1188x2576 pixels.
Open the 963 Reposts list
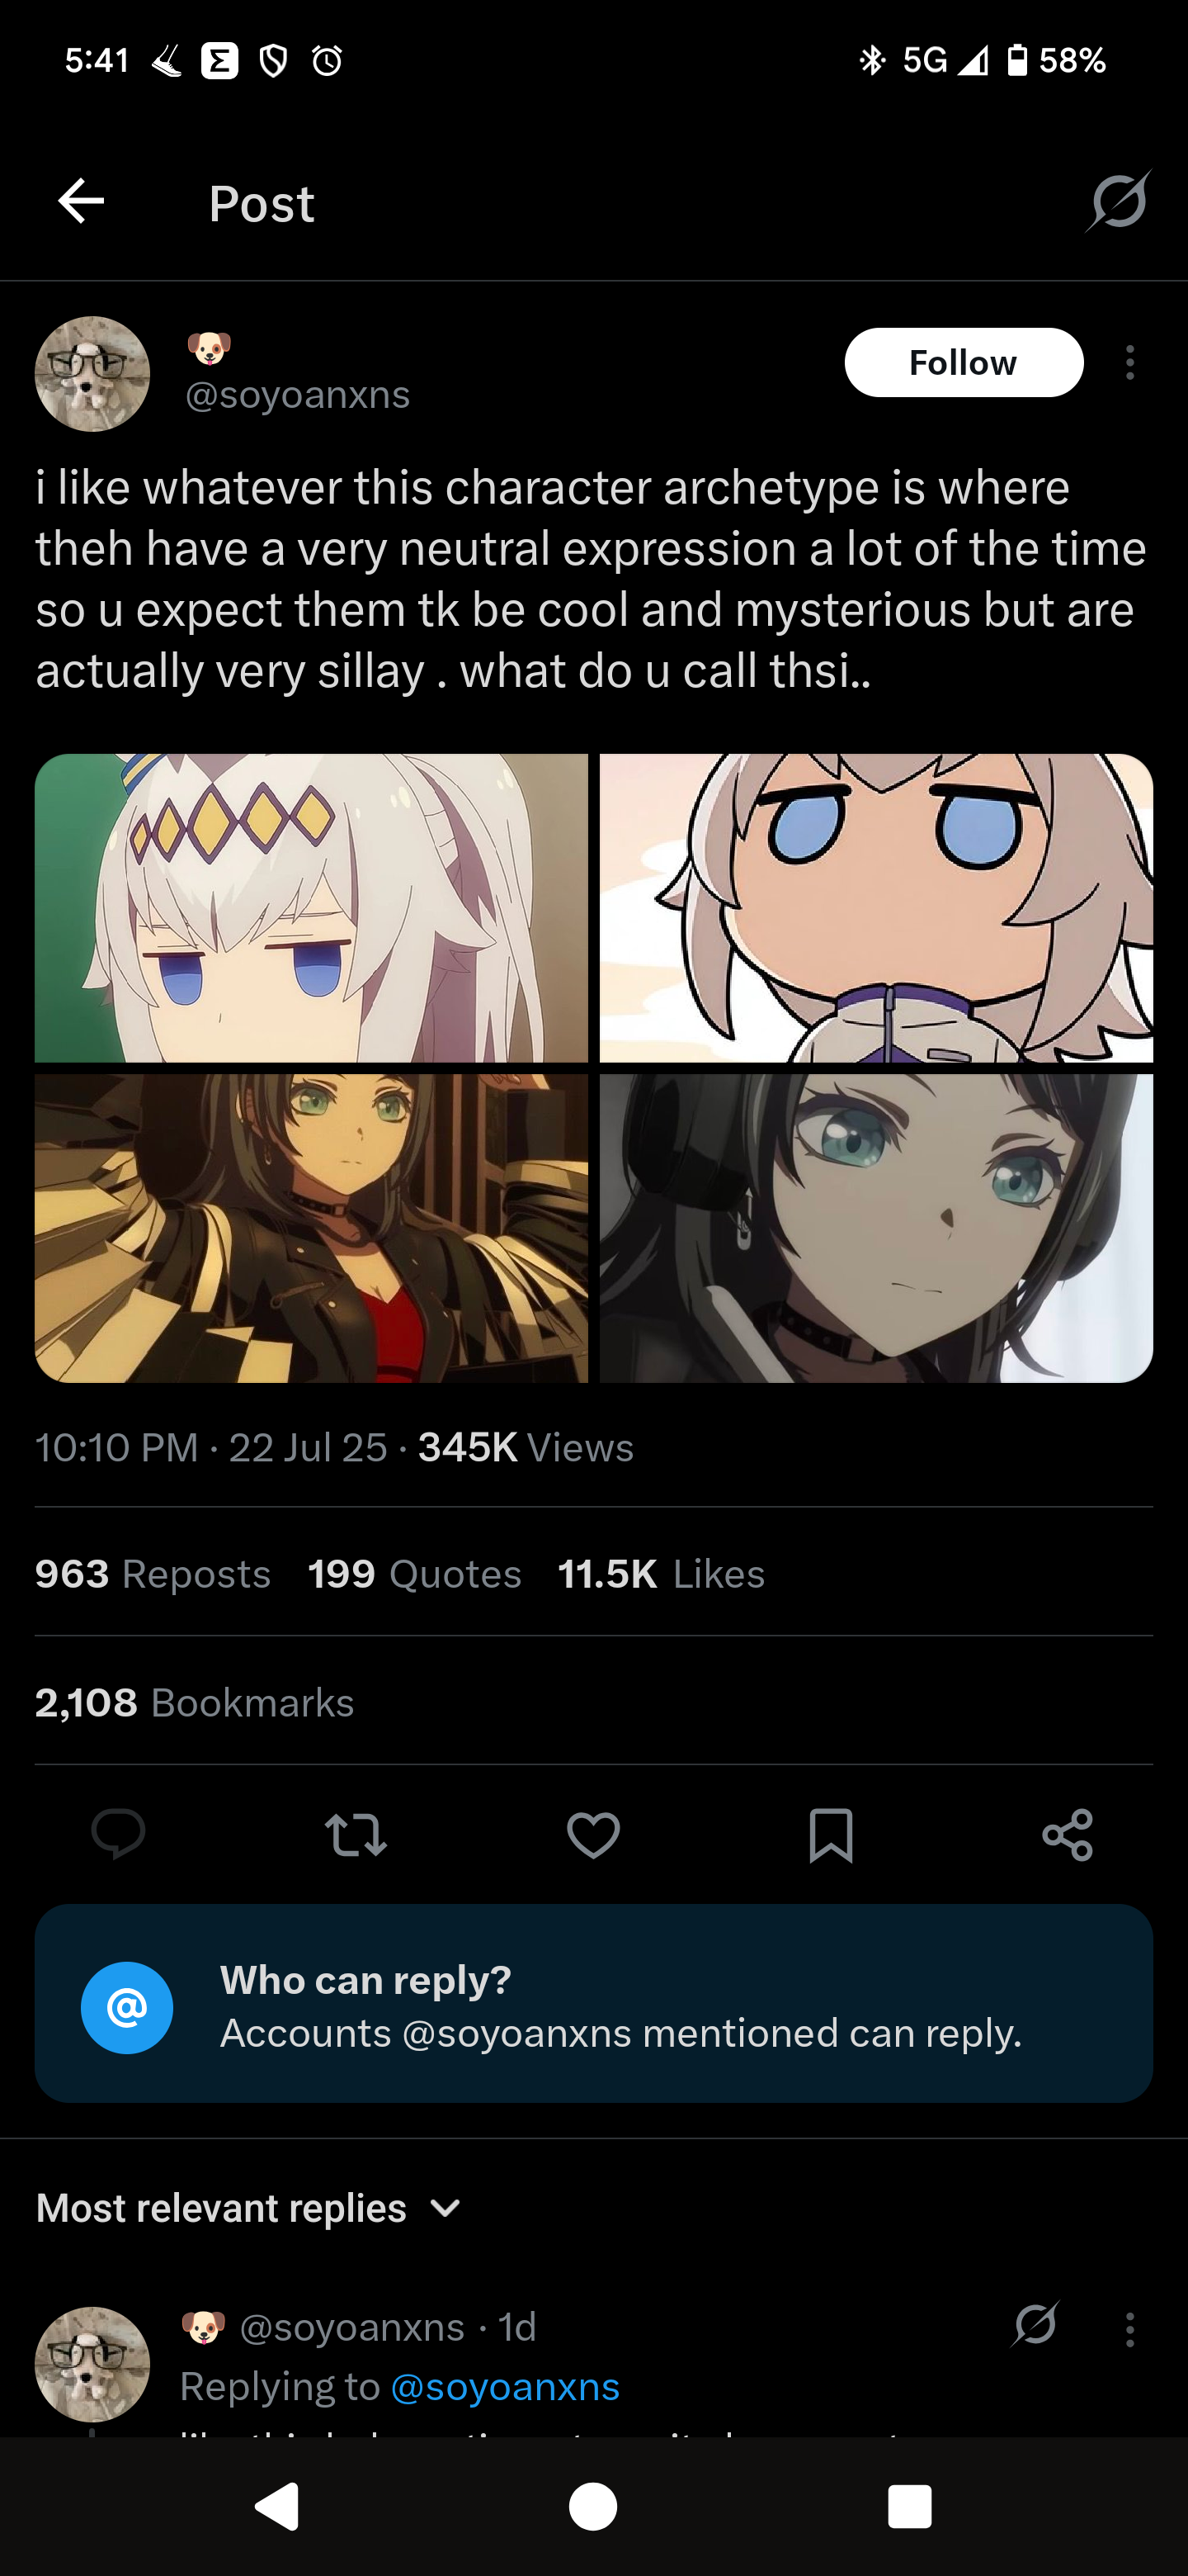(x=153, y=1574)
